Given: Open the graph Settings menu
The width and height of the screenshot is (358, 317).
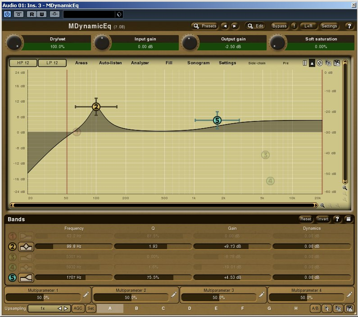Looking at the screenshot, I should coord(227,63).
